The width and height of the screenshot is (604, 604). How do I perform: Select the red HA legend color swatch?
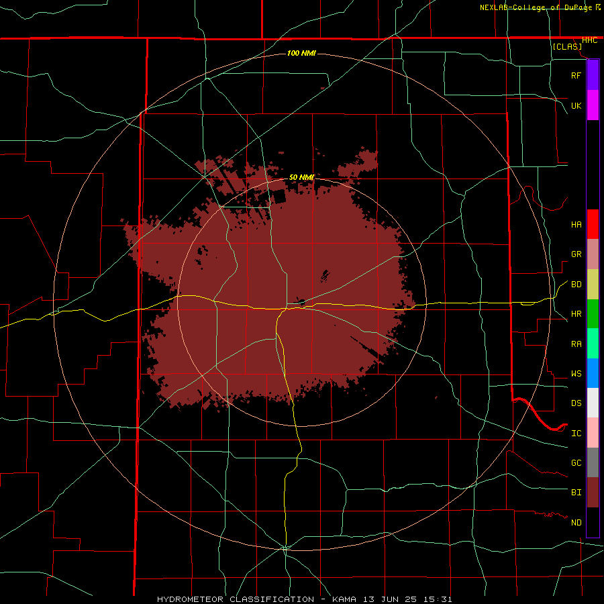(593, 224)
